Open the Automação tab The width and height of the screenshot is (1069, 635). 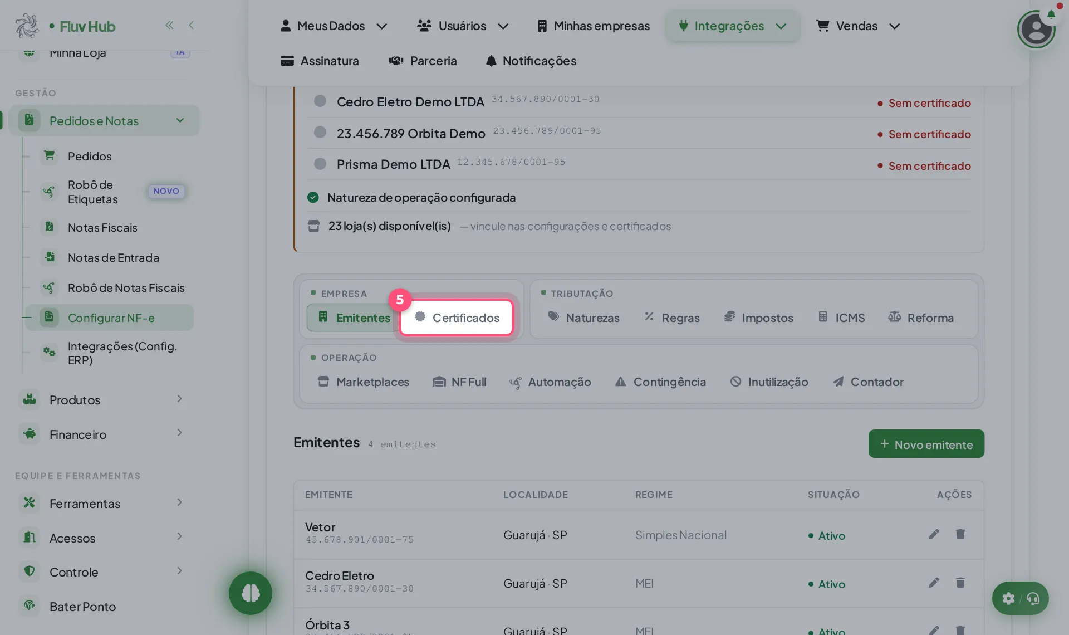coord(550,382)
